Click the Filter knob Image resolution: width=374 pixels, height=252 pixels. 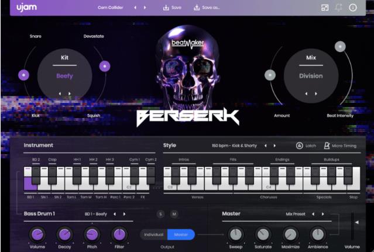tap(119, 234)
